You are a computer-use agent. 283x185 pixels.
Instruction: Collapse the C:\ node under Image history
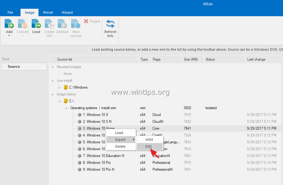(59, 101)
